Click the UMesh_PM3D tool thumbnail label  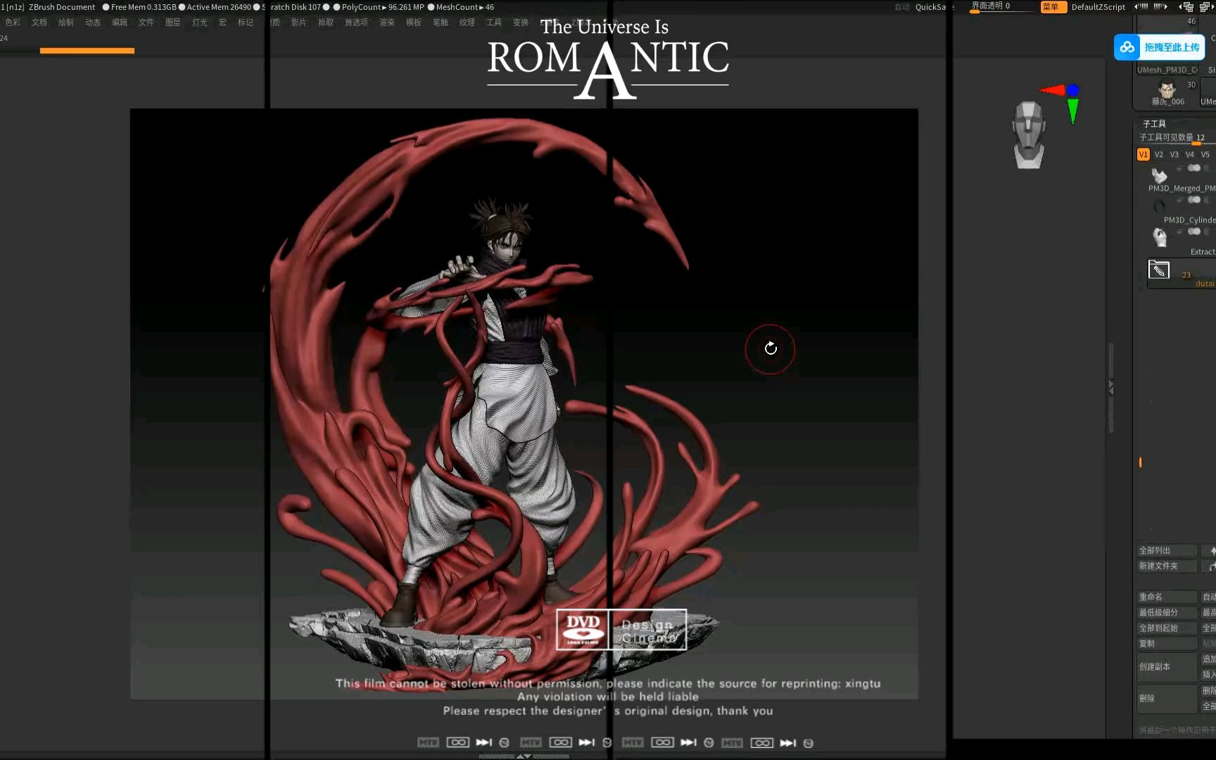[1167, 70]
